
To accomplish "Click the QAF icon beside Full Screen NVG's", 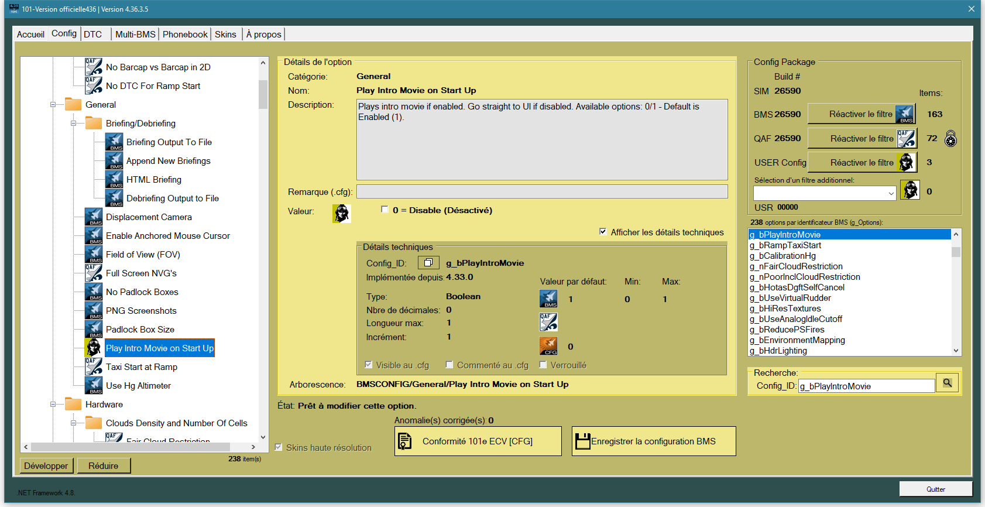I will coord(94,273).
